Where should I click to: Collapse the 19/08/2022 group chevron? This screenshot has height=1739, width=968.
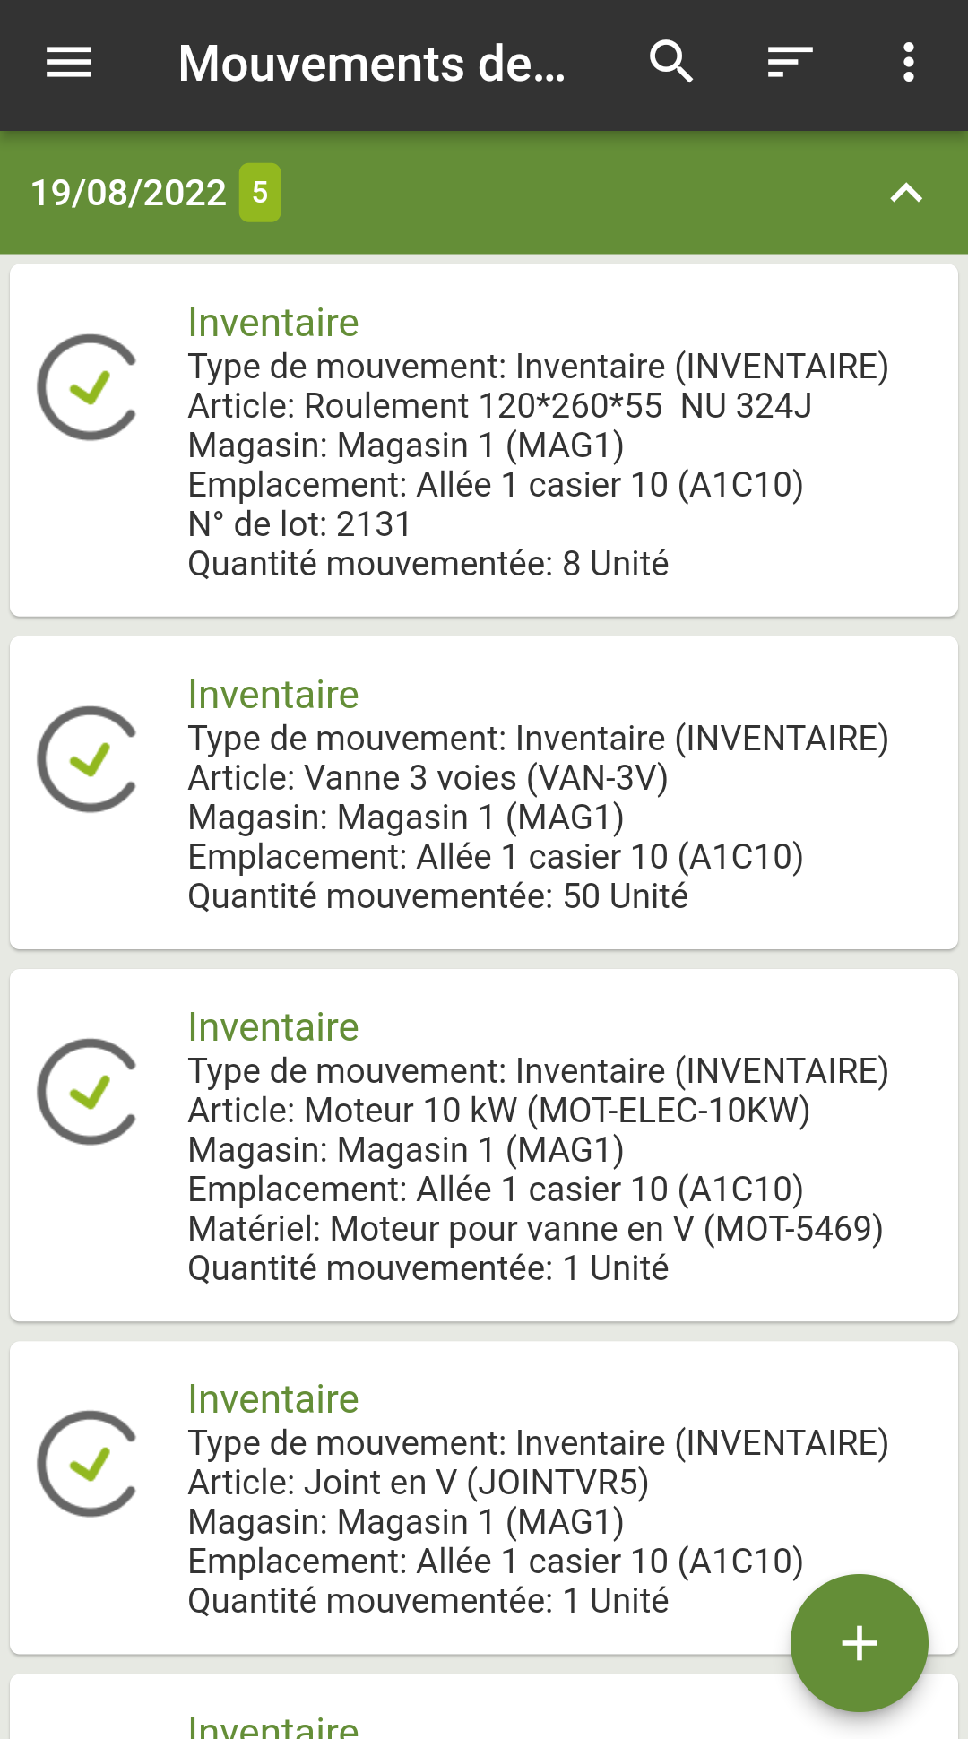click(906, 193)
